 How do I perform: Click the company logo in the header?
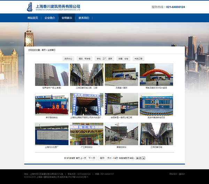[x=54, y=7]
